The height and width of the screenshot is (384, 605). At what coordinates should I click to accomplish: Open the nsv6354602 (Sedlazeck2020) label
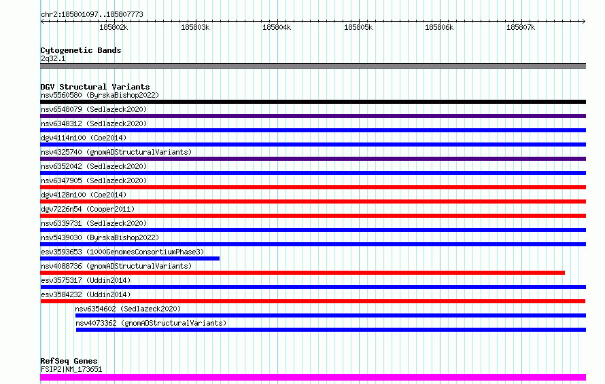coord(128,309)
